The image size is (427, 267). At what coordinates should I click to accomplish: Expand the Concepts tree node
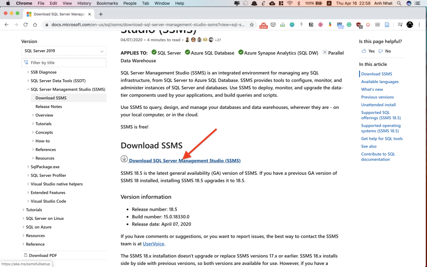click(x=33, y=132)
